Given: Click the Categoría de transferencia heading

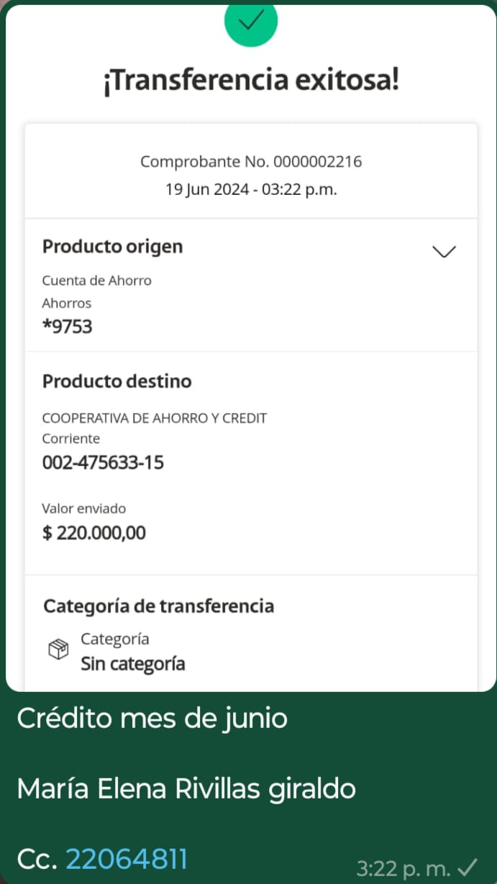Looking at the screenshot, I should click(x=159, y=606).
